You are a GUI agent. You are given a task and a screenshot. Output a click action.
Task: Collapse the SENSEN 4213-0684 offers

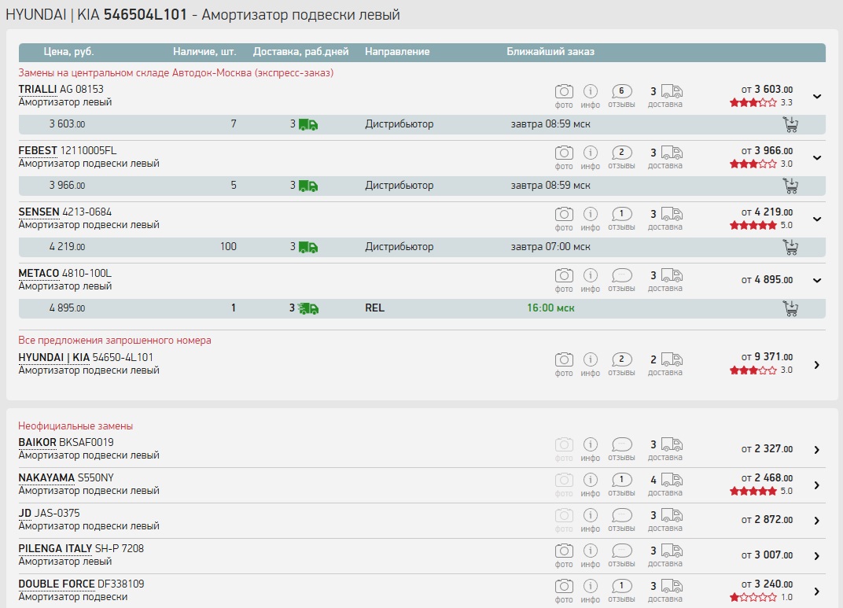click(x=817, y=219)
